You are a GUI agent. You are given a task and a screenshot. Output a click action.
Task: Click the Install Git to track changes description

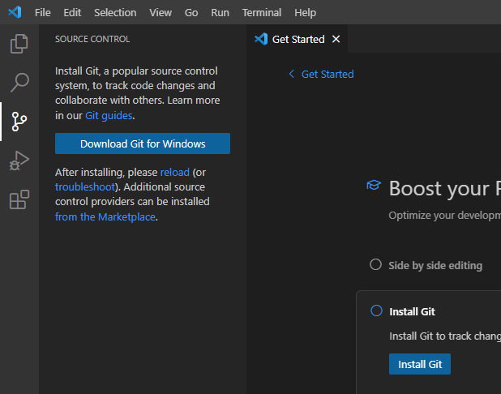coord(445,336)
